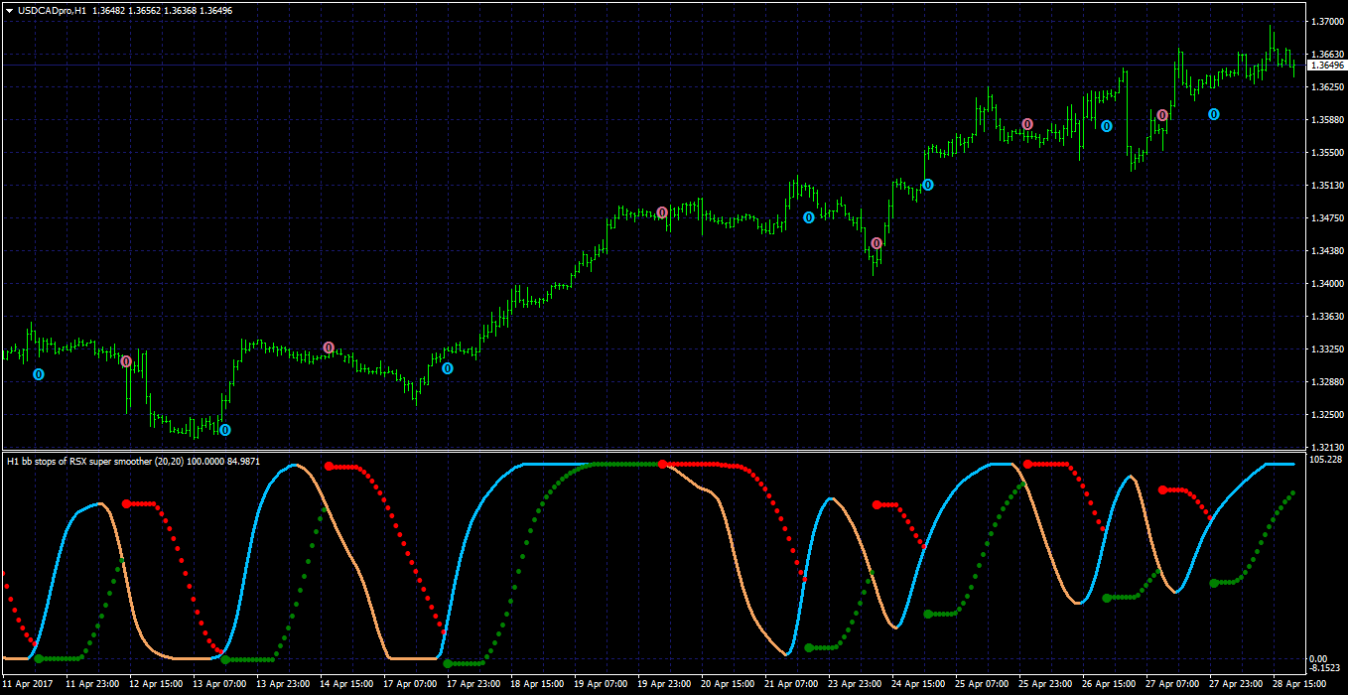Select the rightmost pink signal marker on the price chart
This screenshot has width=1348, height=695.
(x=1162, y=115)
